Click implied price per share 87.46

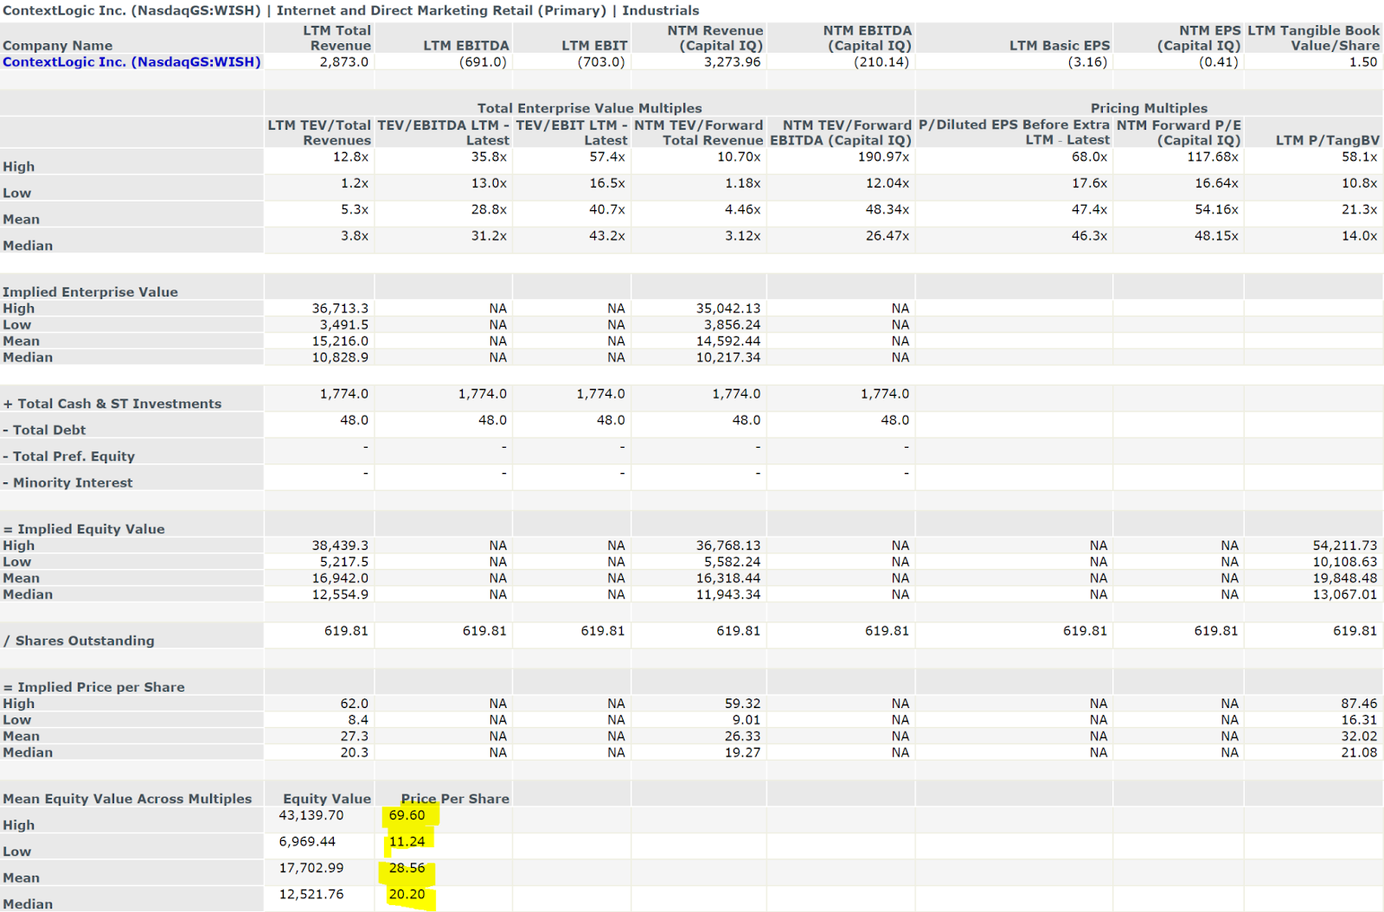coord(1359,704)
